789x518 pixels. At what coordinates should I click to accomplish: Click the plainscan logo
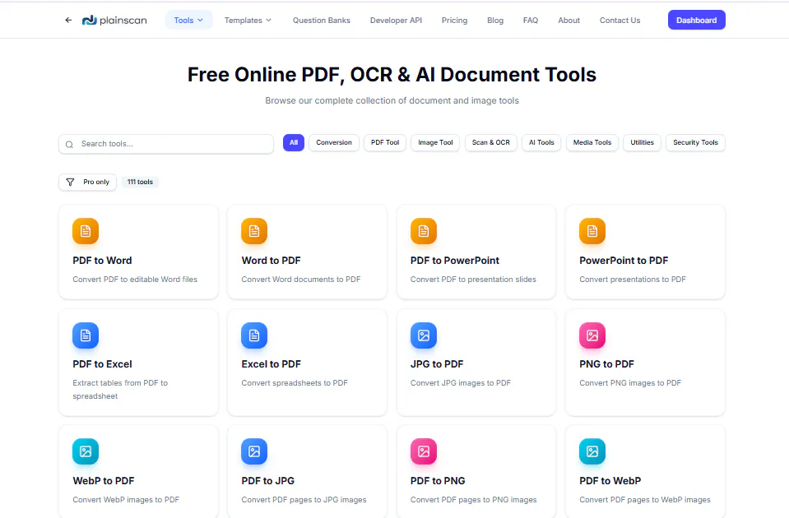coord(114,20)
